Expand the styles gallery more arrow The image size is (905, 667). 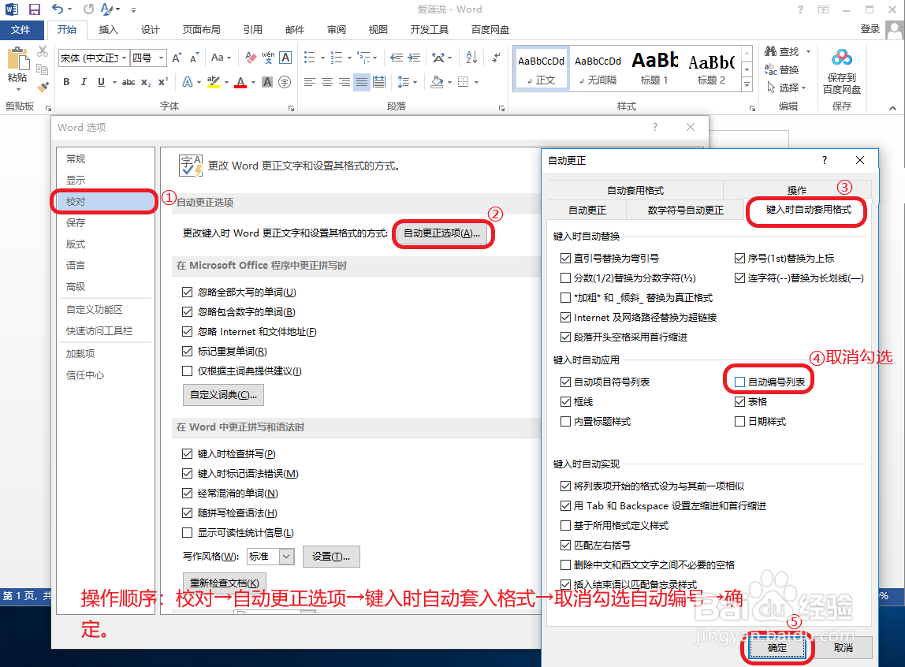747,84
